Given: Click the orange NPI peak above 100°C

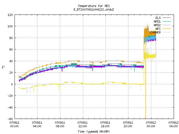Looking at the screenshot, I should coord(147,25).
